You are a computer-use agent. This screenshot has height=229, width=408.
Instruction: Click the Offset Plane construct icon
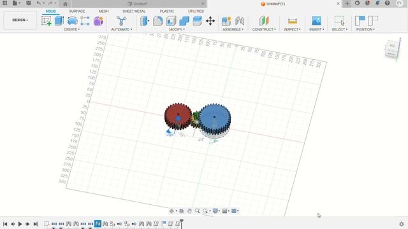264,21
